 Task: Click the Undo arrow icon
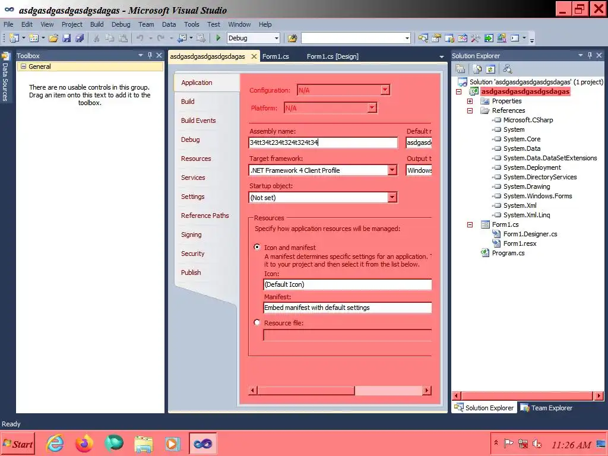pos(140,38)
